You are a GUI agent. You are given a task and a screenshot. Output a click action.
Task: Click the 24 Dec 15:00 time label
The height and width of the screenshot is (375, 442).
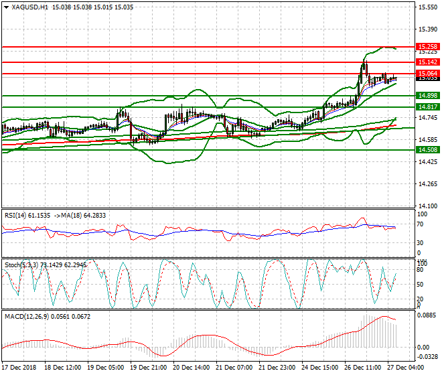click(319, 368)
